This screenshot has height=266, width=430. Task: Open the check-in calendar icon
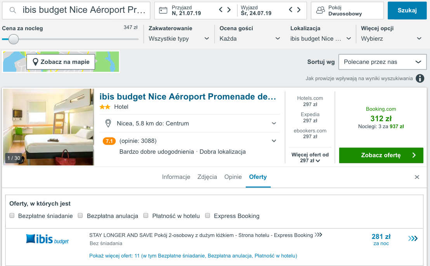pyautogui.click(x=163, y=10)
